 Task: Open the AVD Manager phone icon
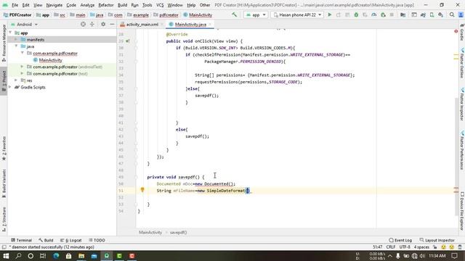[x=432, y=14]
